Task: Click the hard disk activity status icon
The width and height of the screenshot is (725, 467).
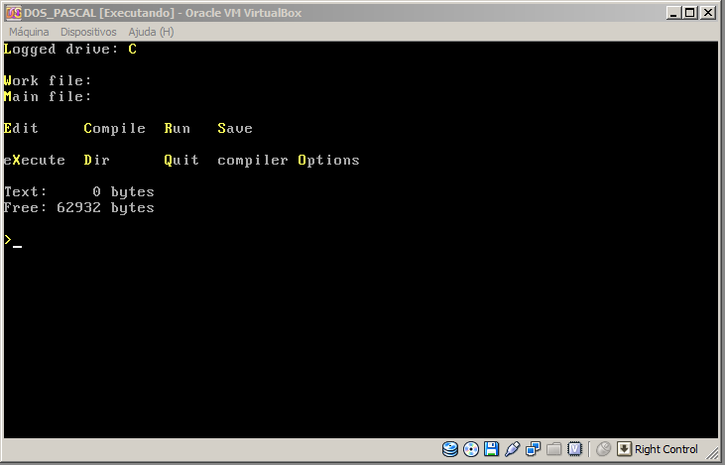Action: coord(450,449)
